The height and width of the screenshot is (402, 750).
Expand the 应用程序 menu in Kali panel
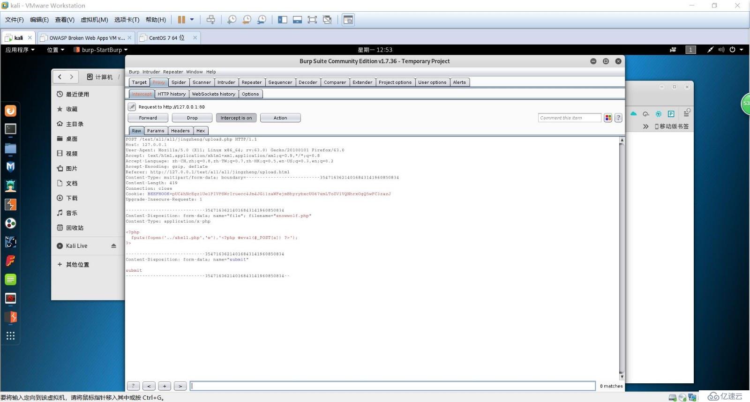coord(20,50)
